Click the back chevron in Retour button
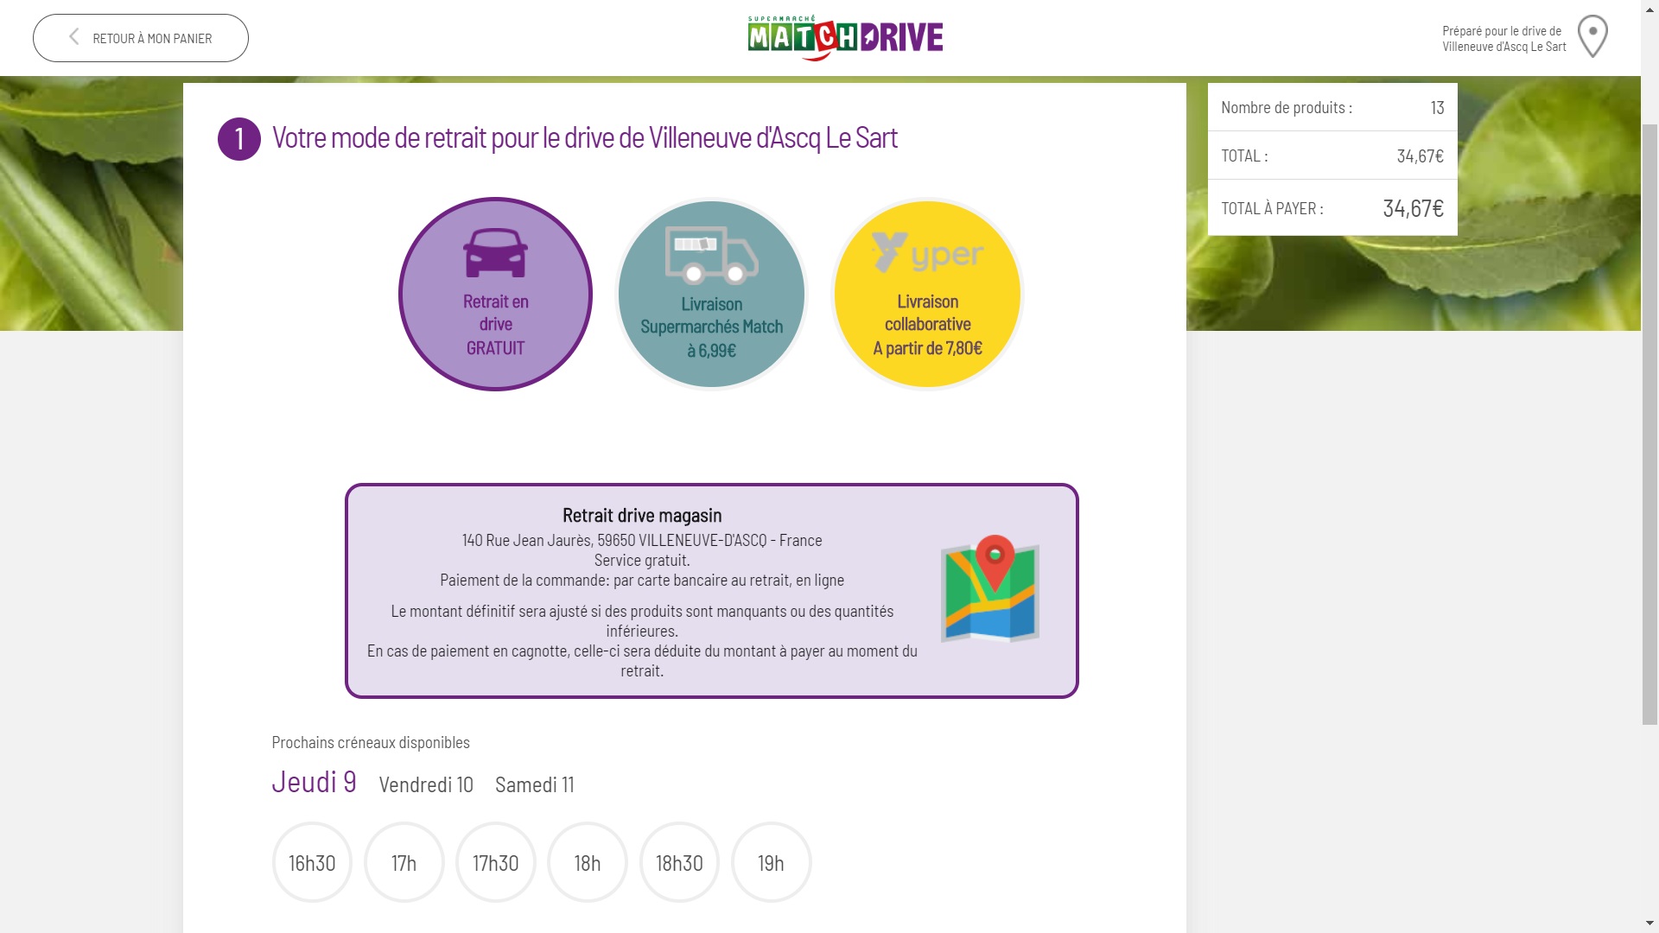Screen dimensions: 1659x933 click(74, 37)
